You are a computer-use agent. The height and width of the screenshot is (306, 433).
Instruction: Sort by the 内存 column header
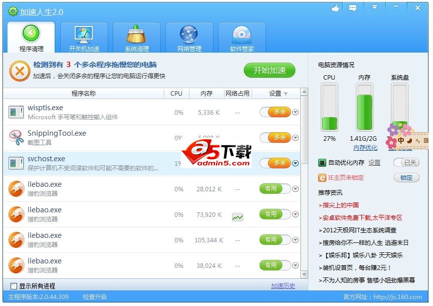[x=206, y=94]
